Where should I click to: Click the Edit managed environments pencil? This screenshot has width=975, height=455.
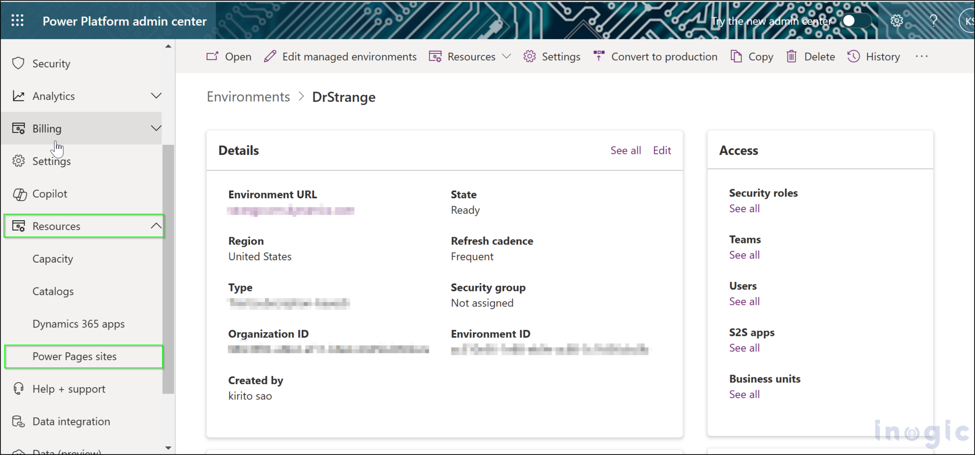[270, 56]
